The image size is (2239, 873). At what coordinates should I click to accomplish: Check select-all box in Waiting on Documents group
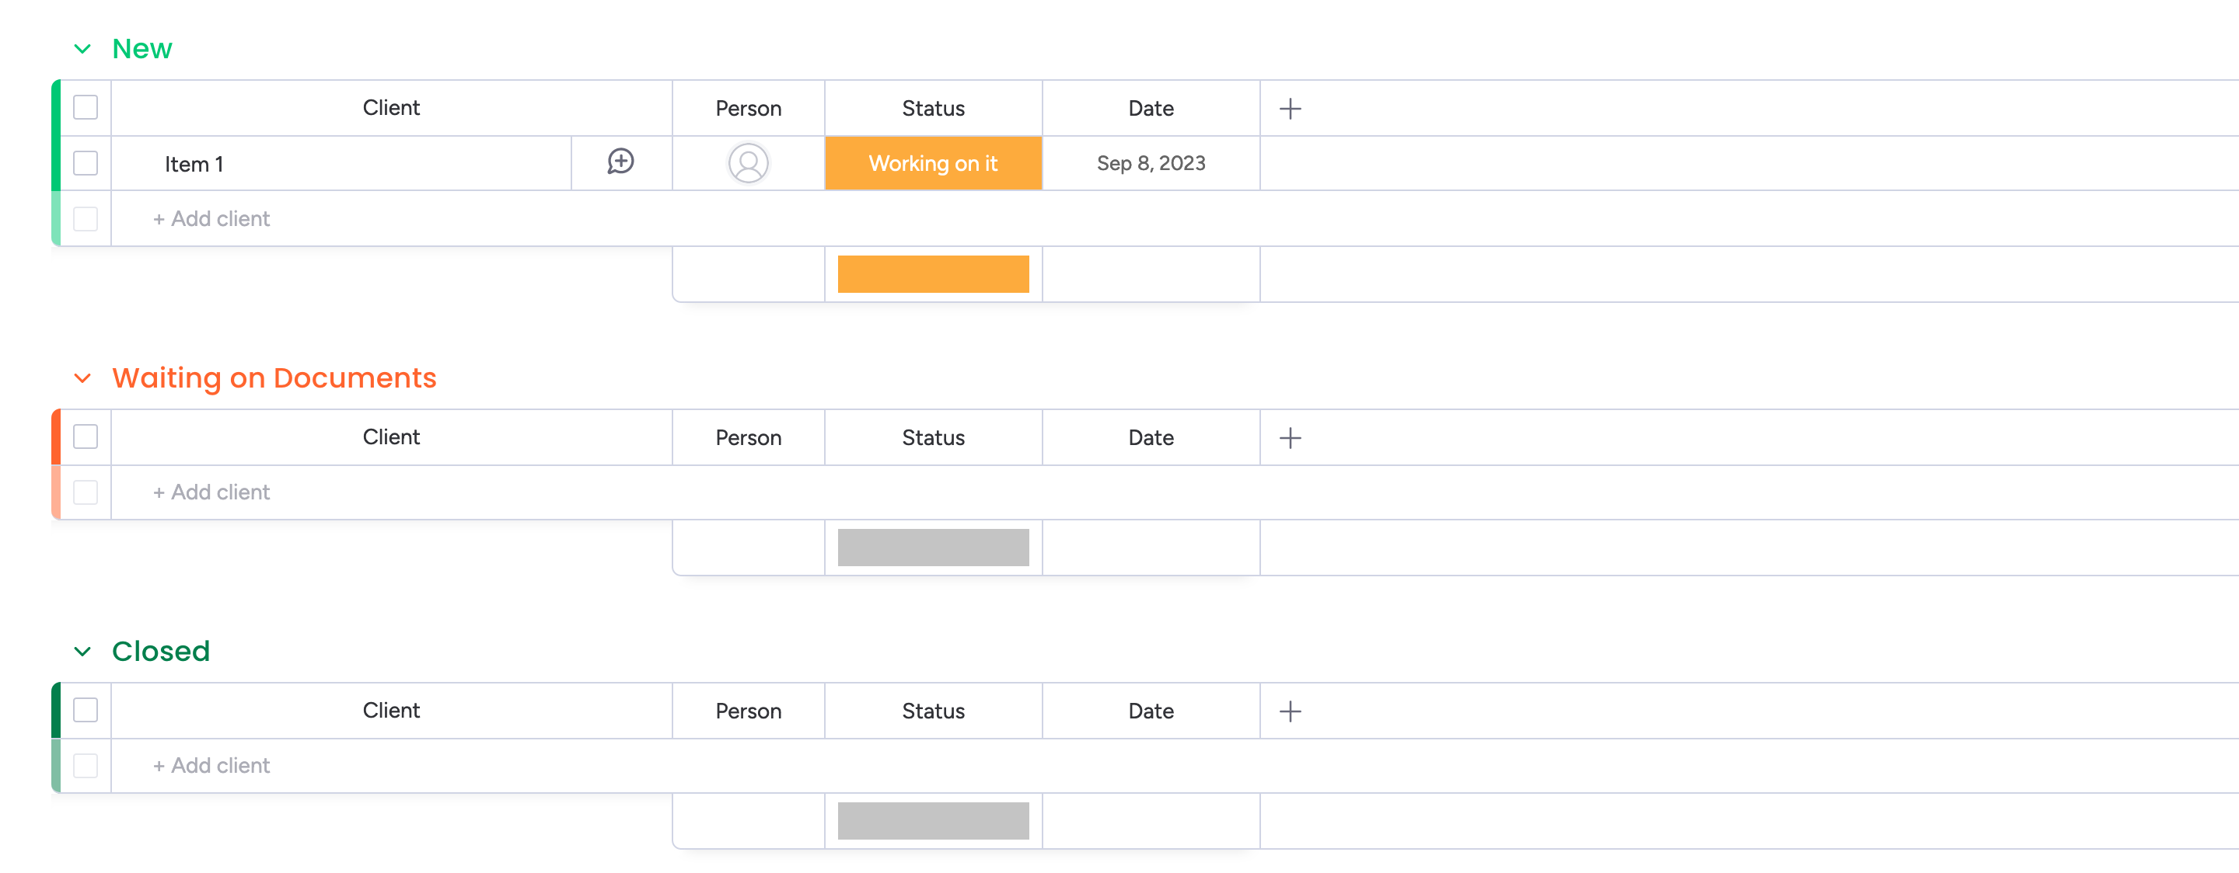coord(86,437)
